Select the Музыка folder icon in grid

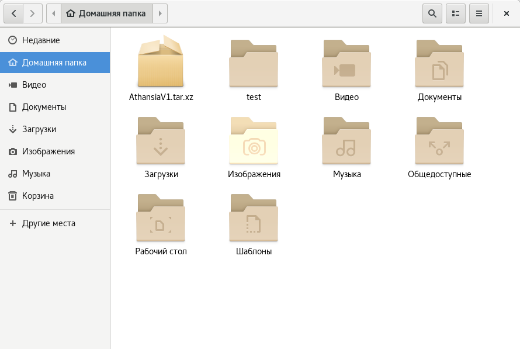346,141
